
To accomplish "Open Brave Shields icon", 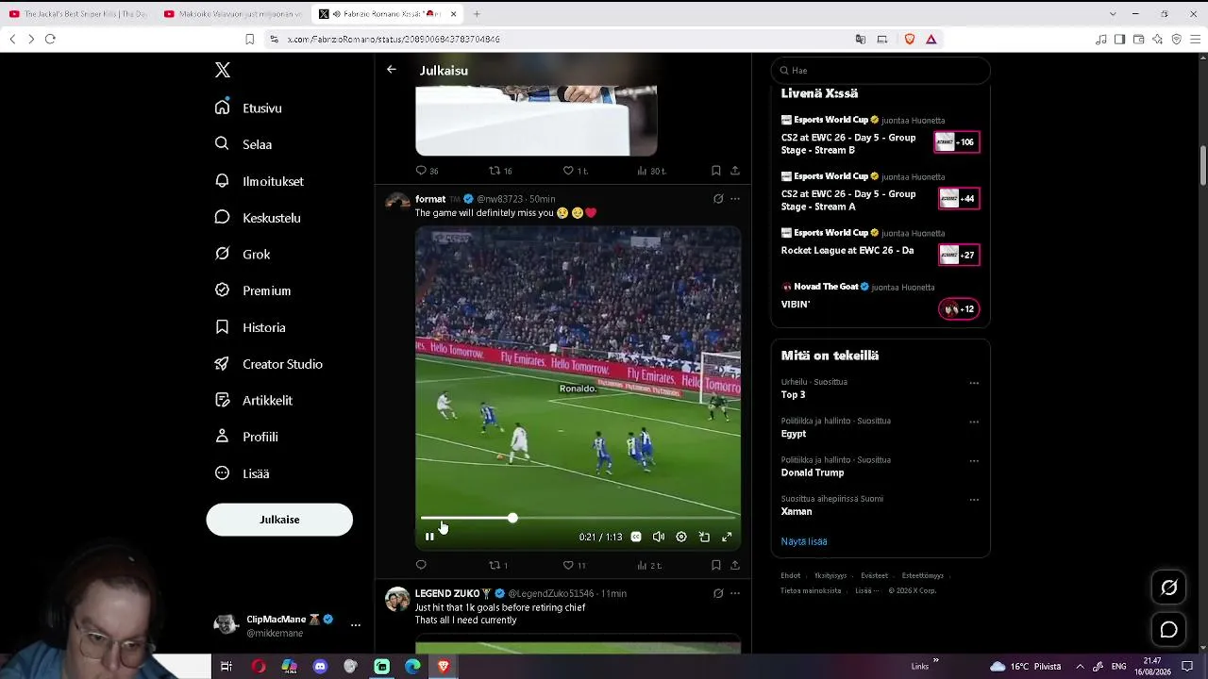I will pyautogui.click(x=910, y=40).
